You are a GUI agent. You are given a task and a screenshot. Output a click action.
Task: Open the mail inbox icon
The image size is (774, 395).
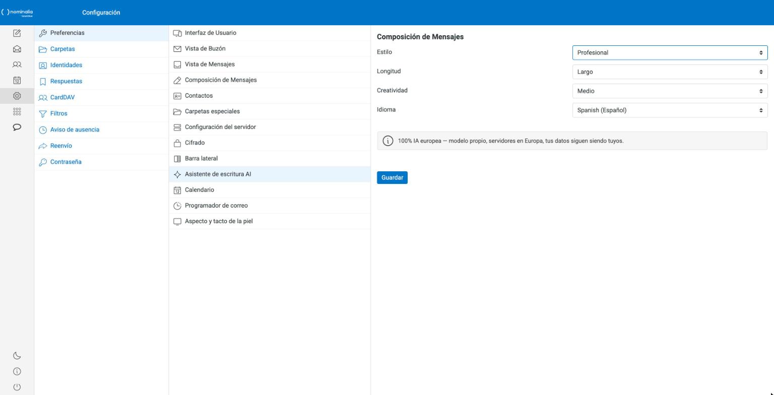(17, 49)
